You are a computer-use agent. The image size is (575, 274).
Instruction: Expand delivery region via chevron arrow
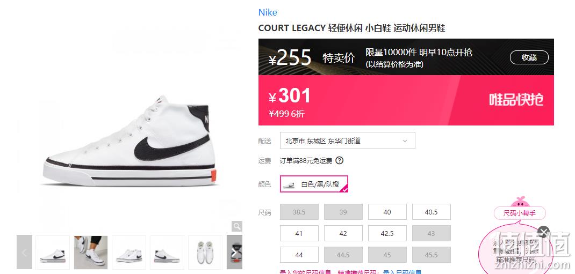pos(405,141)
